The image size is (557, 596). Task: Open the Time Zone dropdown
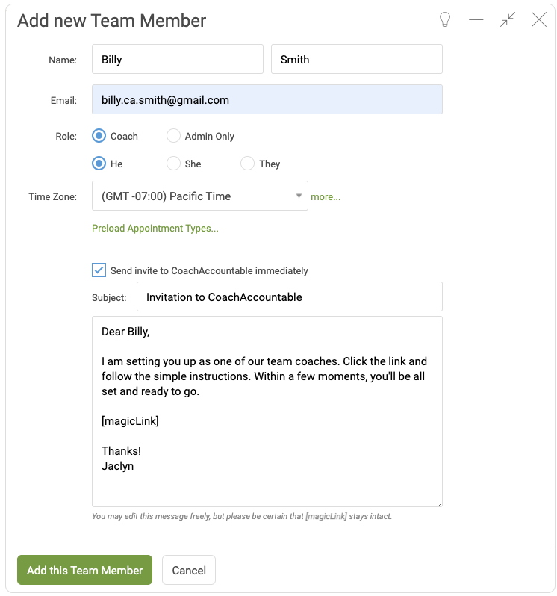click(200, 196)
